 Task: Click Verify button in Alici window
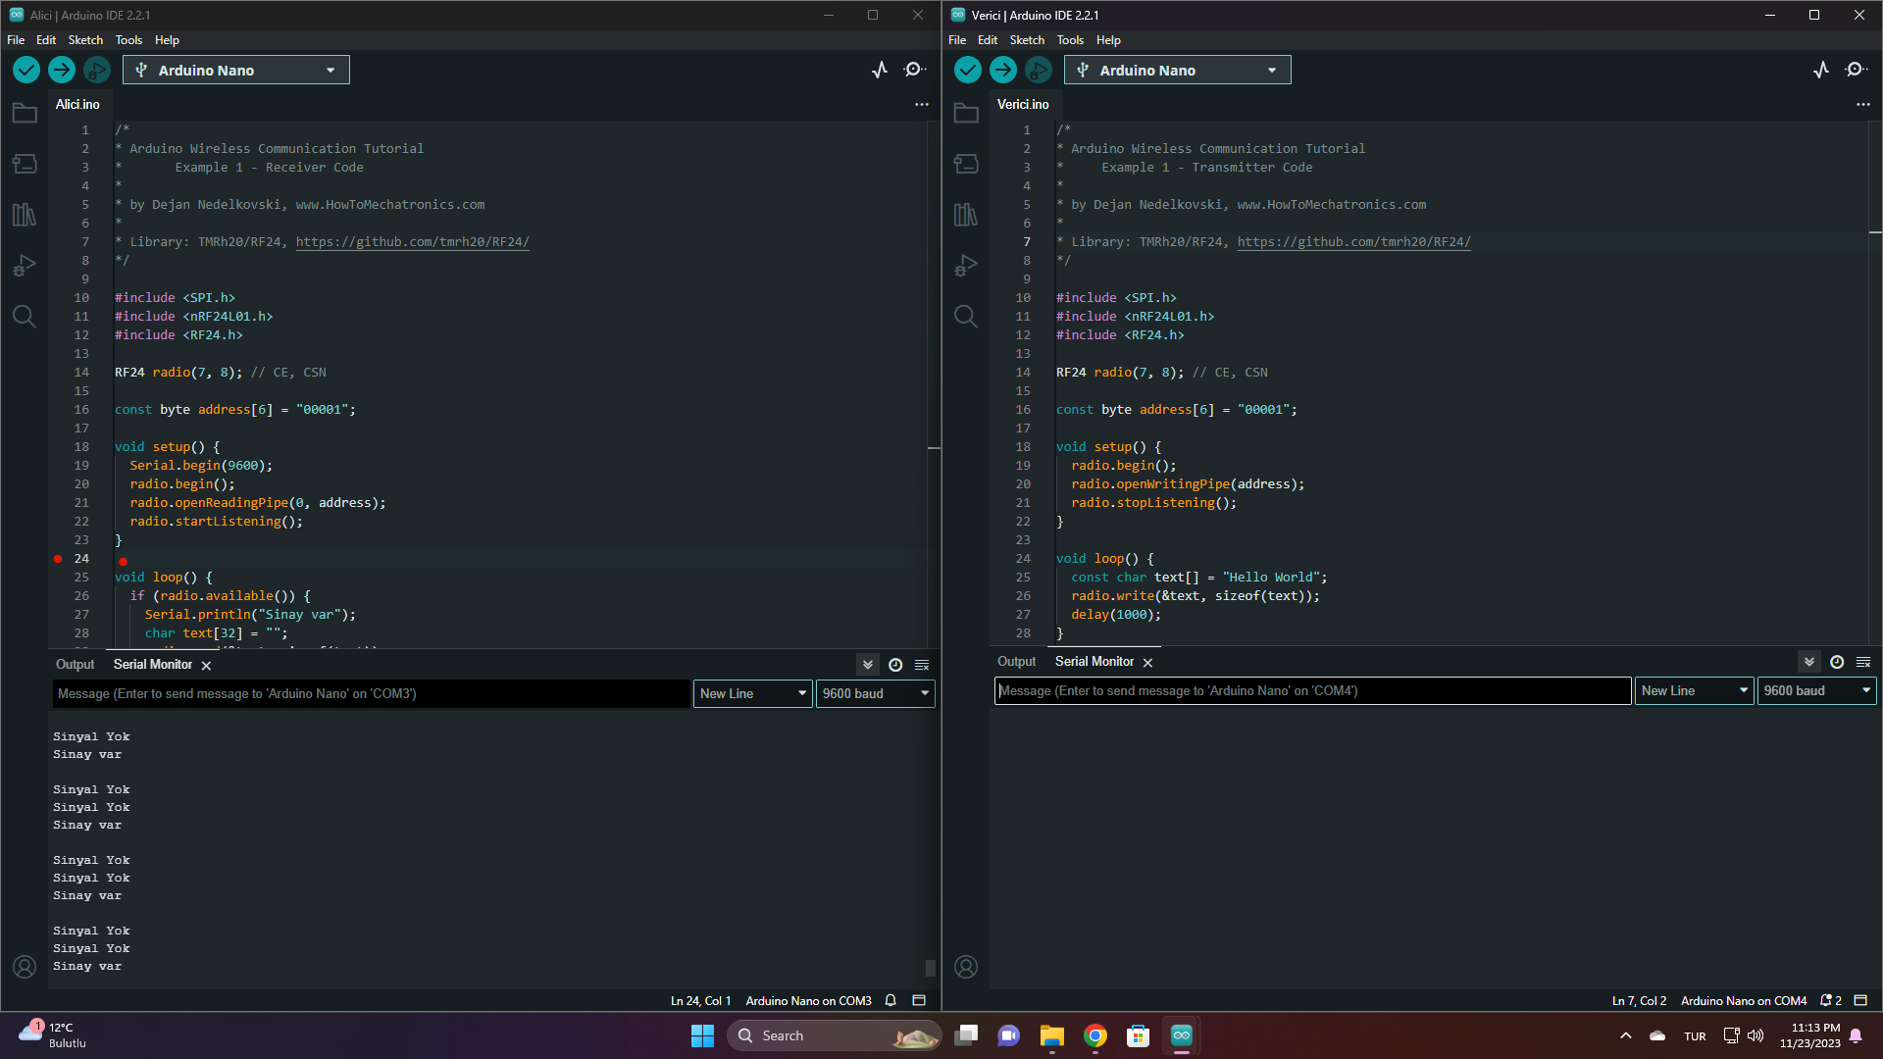coord(26,70)
